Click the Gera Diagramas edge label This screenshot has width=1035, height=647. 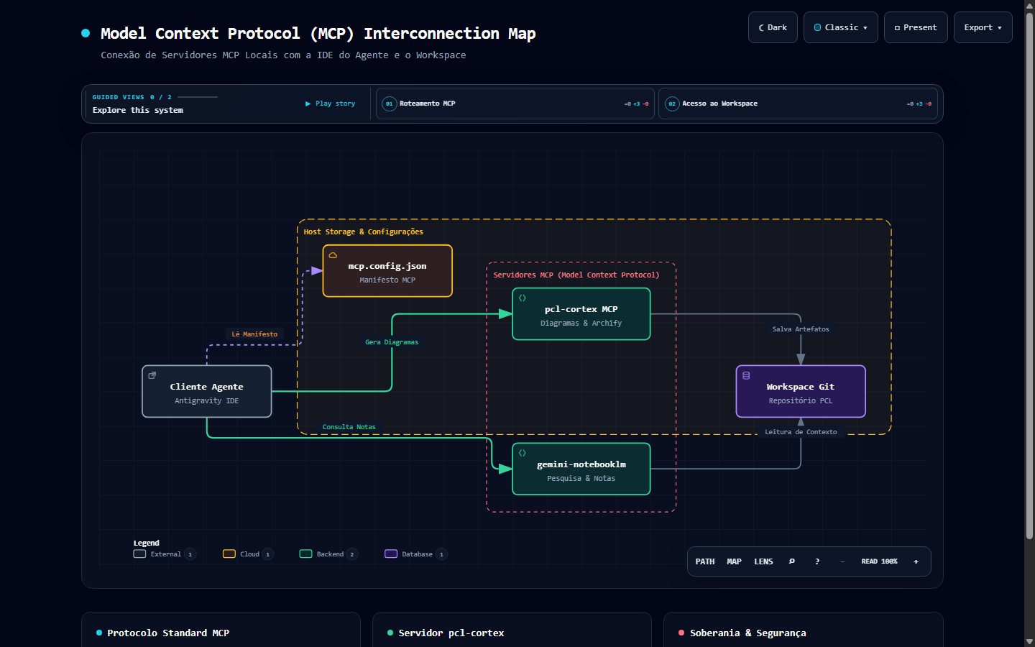tap(392, 342)
